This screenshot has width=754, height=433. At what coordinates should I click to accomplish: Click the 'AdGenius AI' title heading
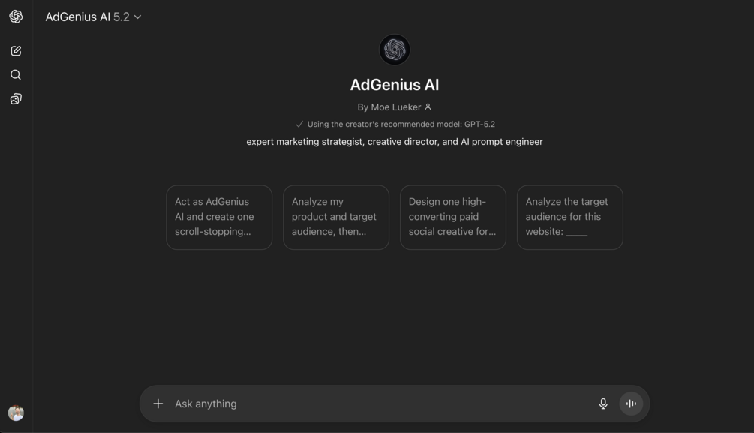click(x=395, y=85)
